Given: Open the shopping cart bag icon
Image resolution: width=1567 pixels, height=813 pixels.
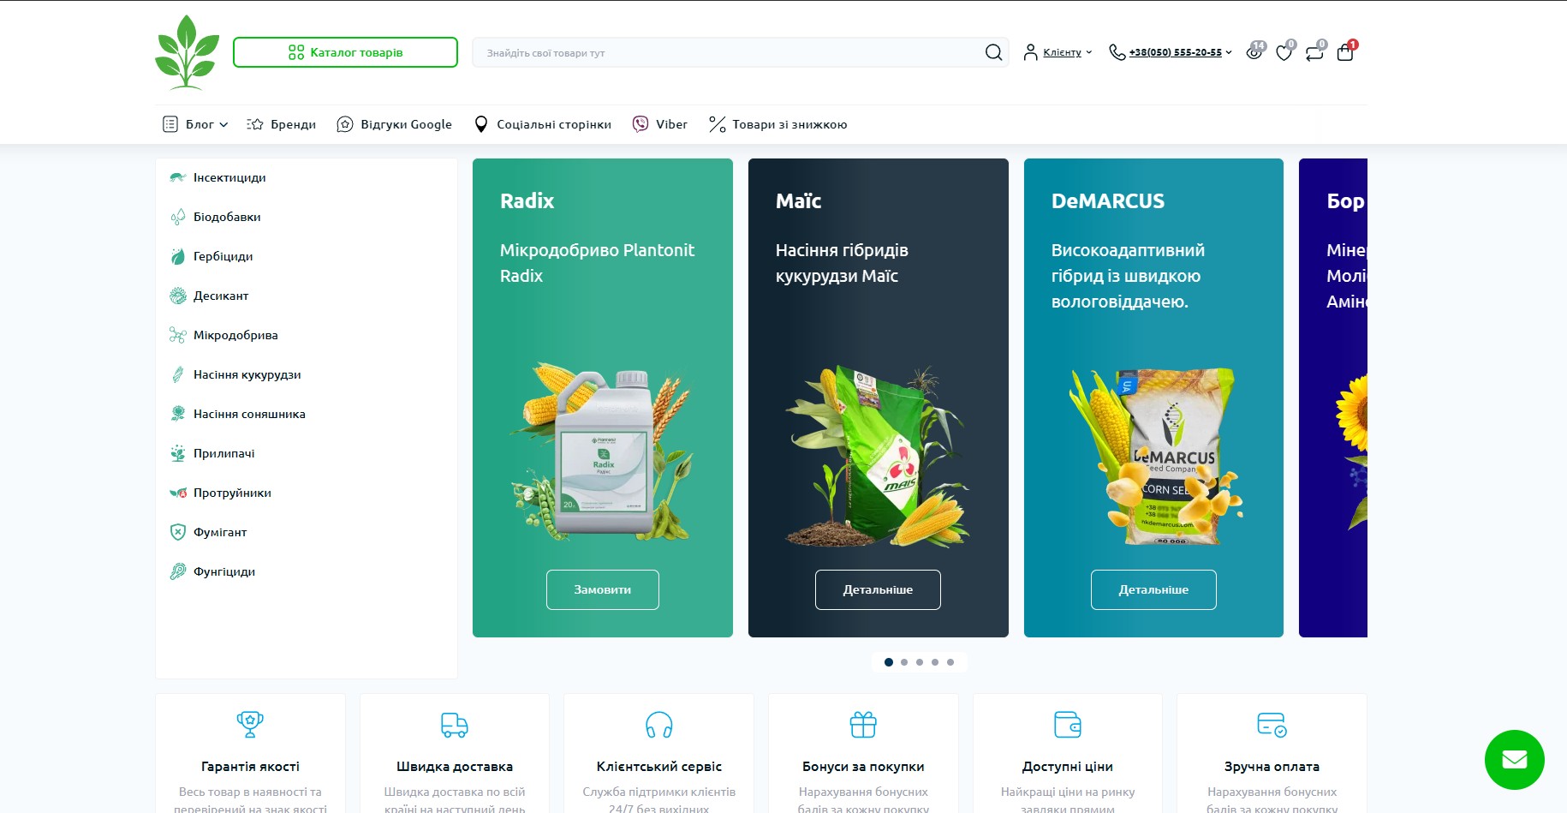Looking at the screenshot, I should coord(1345,51).
